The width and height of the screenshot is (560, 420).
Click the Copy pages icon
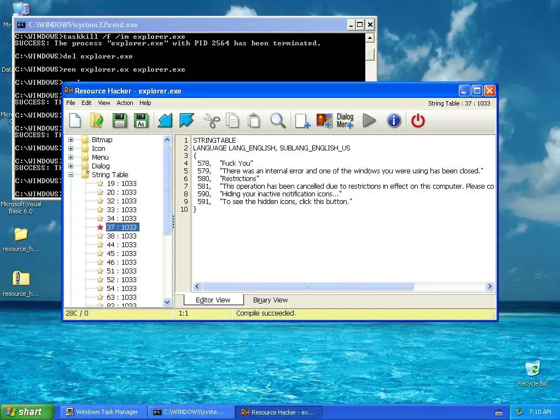pos(232,121)
